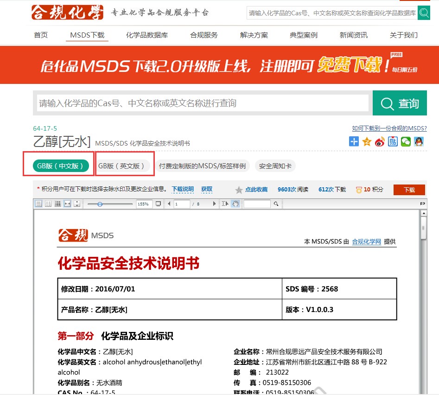Screen dimensions: 439x395
Task: Enable fullscreen mode in document viewer
Action: [x=158, y=204]
